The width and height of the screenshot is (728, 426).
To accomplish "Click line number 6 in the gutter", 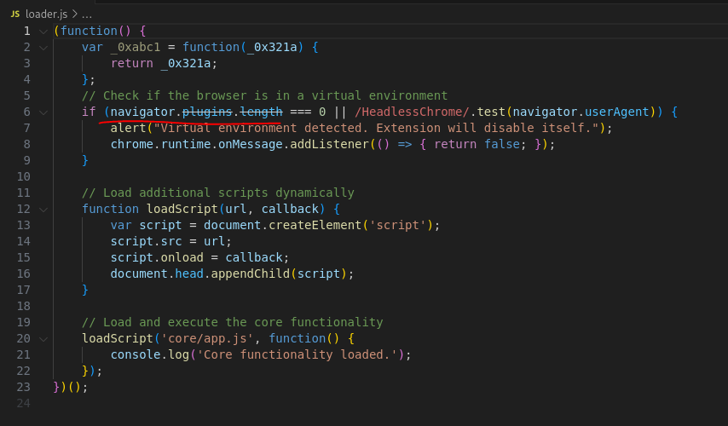I will [26, 112].
